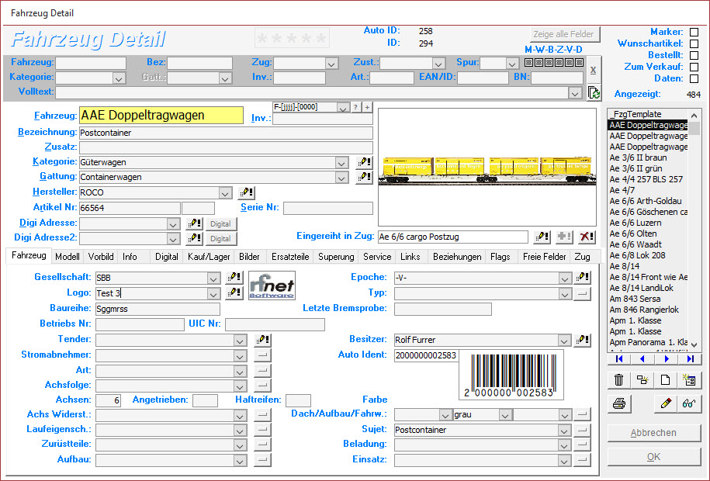The width and height of the screenshot is (710, 481).
Task: Jump to first record arrow
Action: point(619,358)
